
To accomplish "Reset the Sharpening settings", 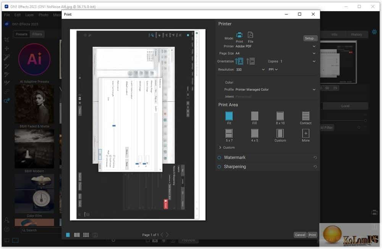I will click(315, 167).
